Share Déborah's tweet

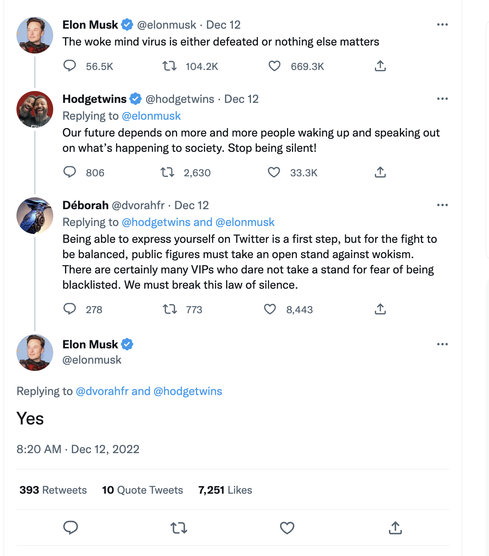tap(380, 309)
